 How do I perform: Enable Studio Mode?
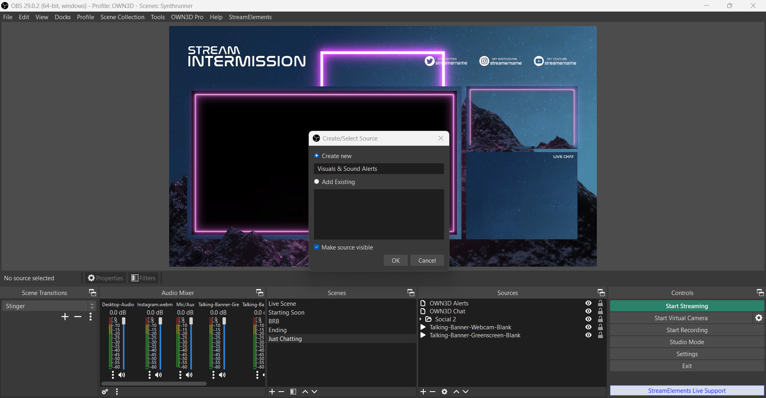click(x=687, y=342)
